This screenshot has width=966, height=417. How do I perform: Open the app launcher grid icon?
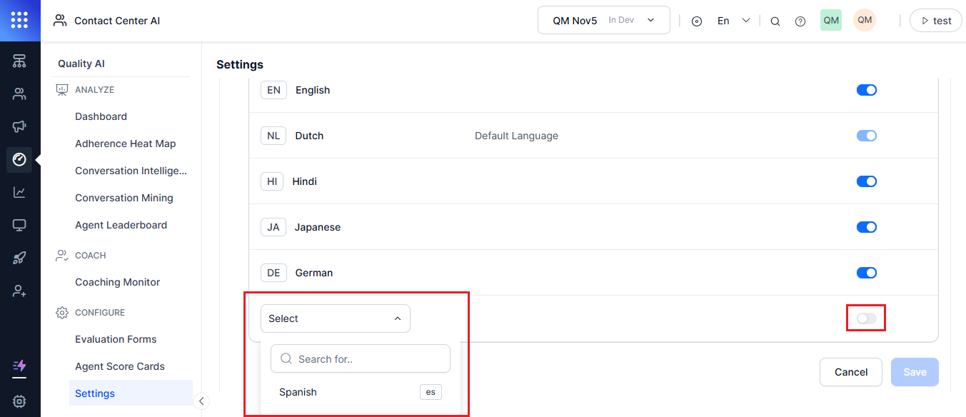[20, 20]
